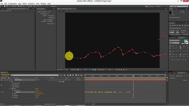
Task: Select the Puppet Pin tool
Action: (x=38, y=6)
